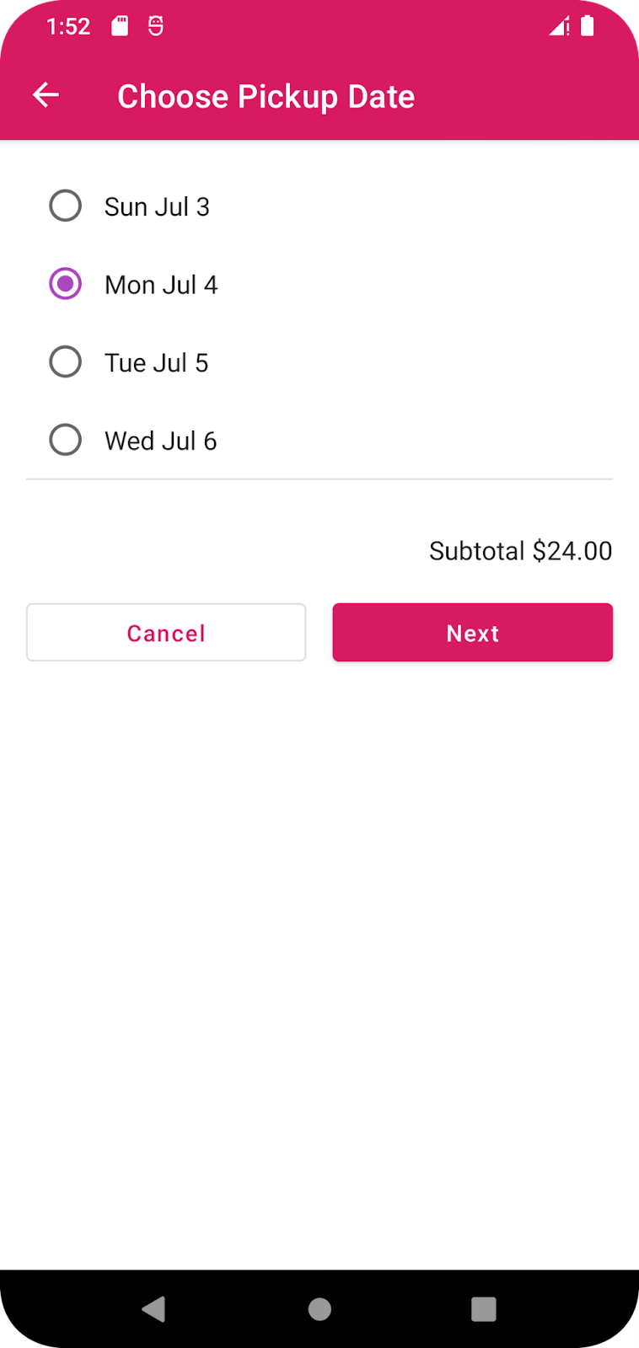The image size is (639, 1348).
Task: Select the Sun Jul 3 radio circle
Action: pos(66,206)
